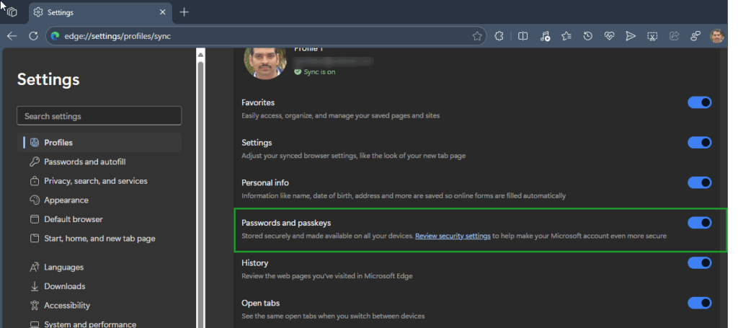Image resolution: width=738 pixels, height=328 pixels.
Task: Open the Screenshot scissors icon
Action: click(x=652, y=36)
